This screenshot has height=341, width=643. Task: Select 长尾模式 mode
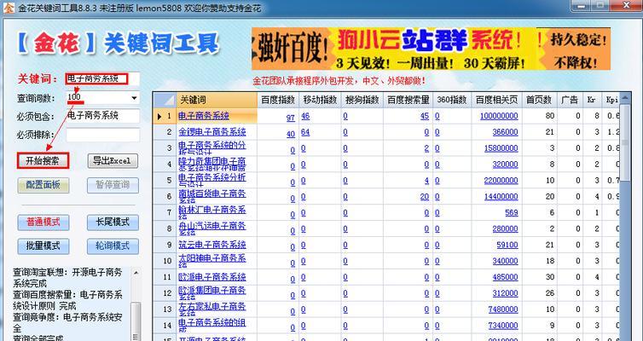click(x=113, y=223)
